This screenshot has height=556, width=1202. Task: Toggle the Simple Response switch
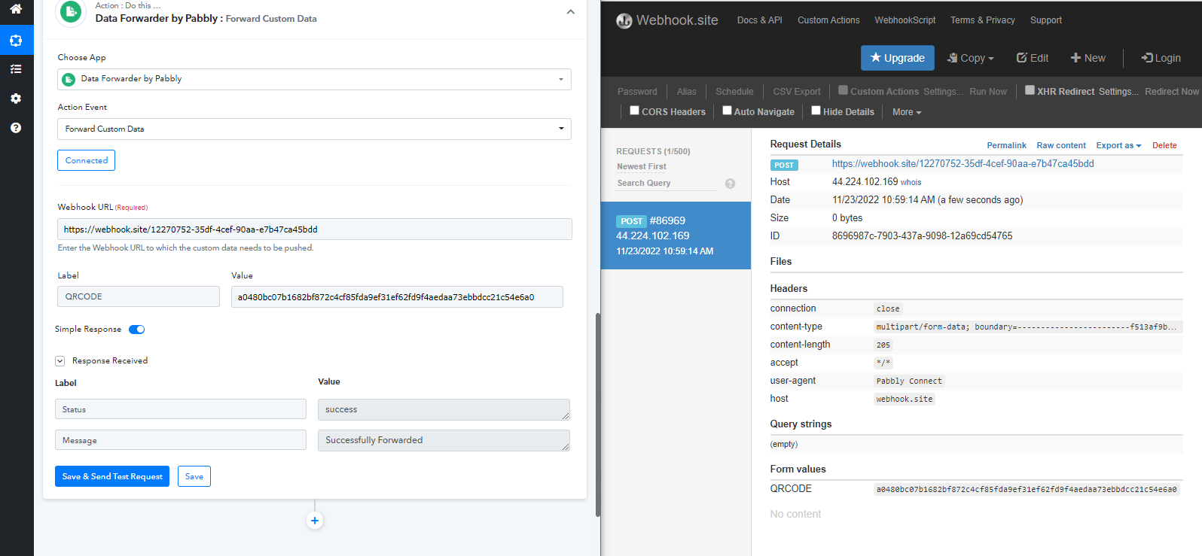pyautogui.click(x=136, y=330)
